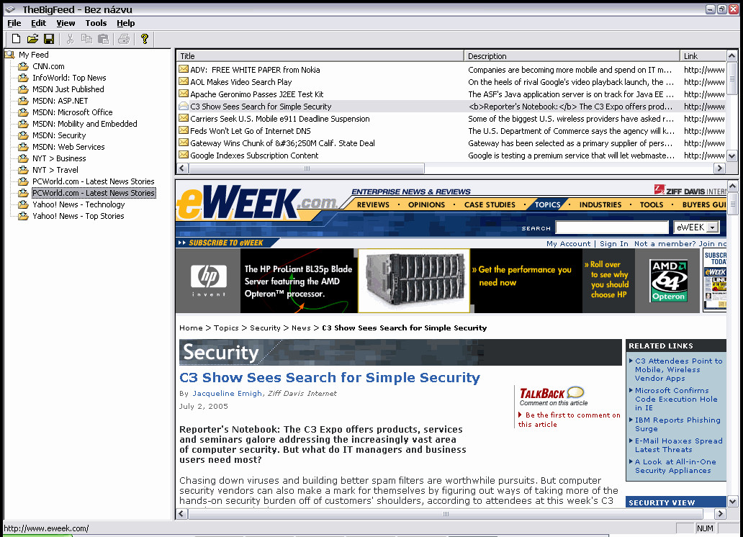The height and width of the screenshot is (537, 743).
Task: Click the feed icon beside MSDN Just Published
Action: point(23,89)
